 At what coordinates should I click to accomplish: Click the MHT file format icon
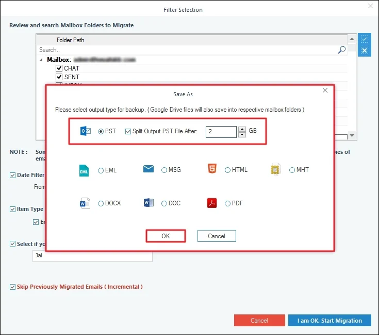click(276, 170)
